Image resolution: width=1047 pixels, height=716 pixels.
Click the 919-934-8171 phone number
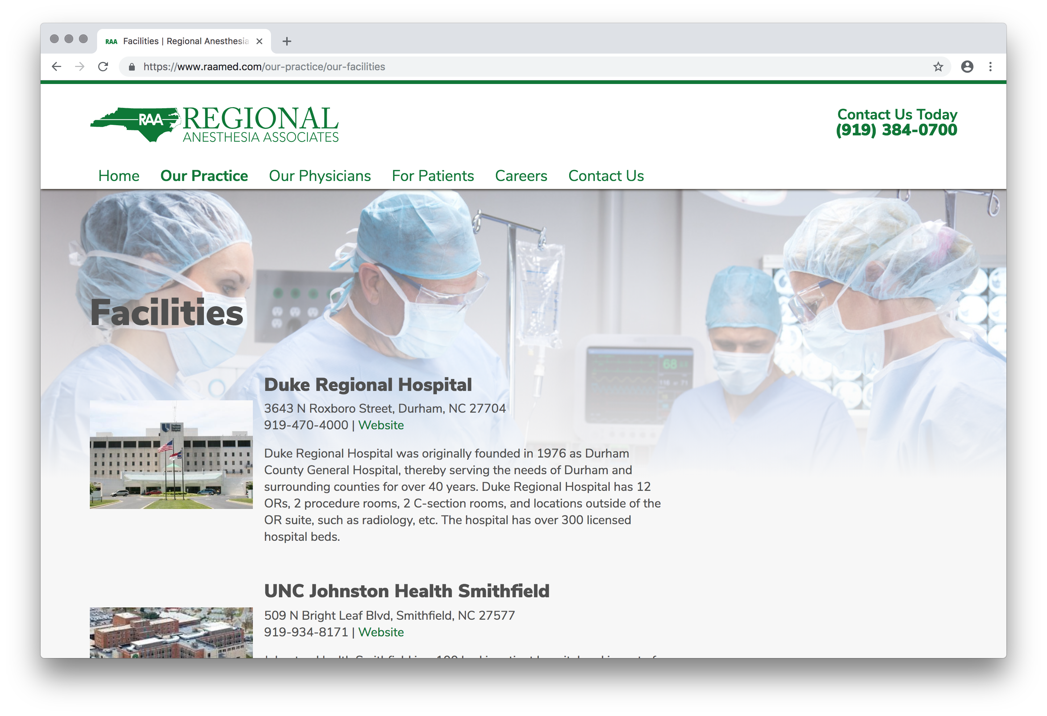[x=306, y=632]
